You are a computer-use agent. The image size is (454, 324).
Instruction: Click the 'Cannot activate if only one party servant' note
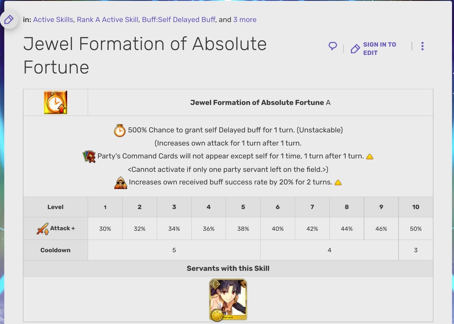click(x=228, y=170)
